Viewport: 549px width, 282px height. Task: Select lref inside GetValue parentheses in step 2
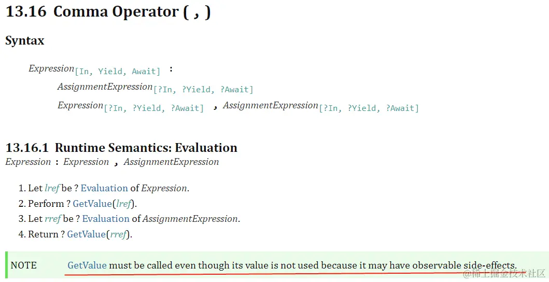(123, 204)
